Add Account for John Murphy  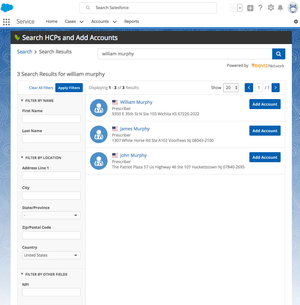pyautogui.click(x=265, y=157)
